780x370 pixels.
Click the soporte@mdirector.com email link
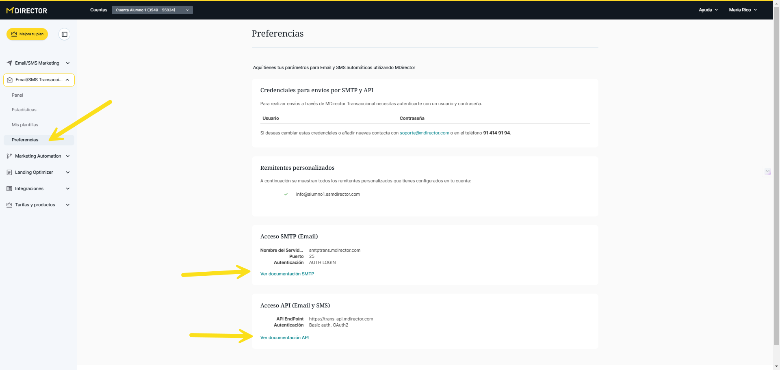tap(424, 133)
